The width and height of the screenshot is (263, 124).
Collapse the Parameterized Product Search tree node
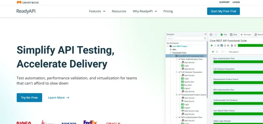click(x=176, y=95)
